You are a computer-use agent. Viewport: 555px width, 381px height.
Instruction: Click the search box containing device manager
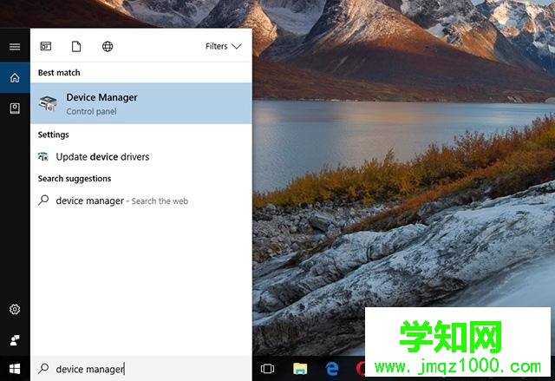click(141, 369)
